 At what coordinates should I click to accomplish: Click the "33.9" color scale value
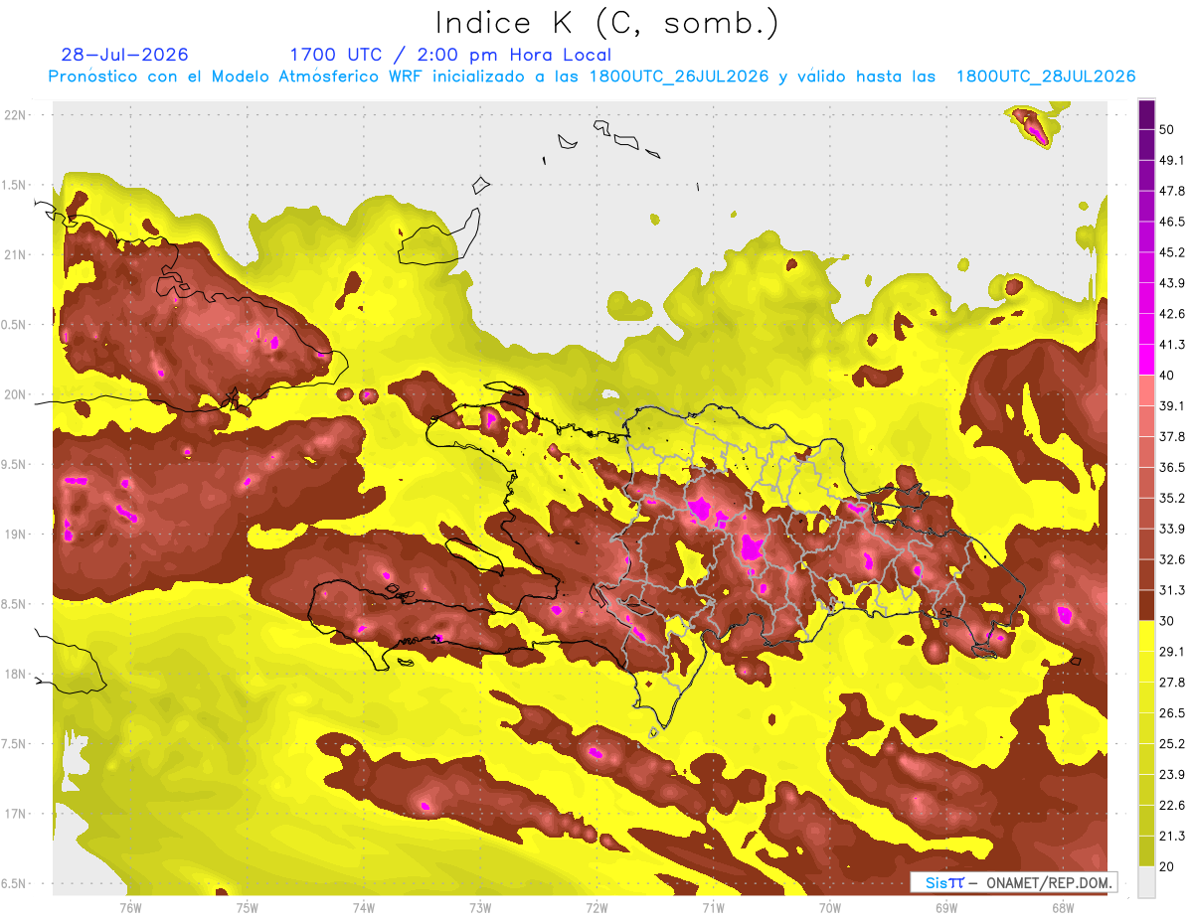pyautogui.click(x=1172, y=529)
